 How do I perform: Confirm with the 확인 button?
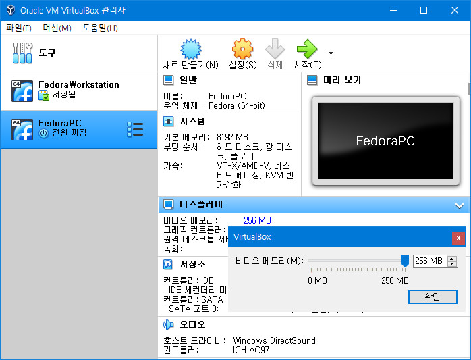[433, 297]
